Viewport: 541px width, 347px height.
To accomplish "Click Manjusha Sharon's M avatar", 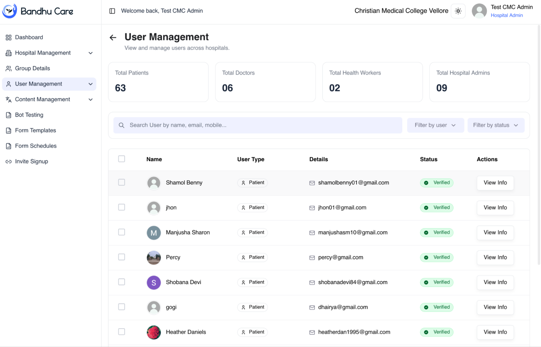I will point(154,232).
